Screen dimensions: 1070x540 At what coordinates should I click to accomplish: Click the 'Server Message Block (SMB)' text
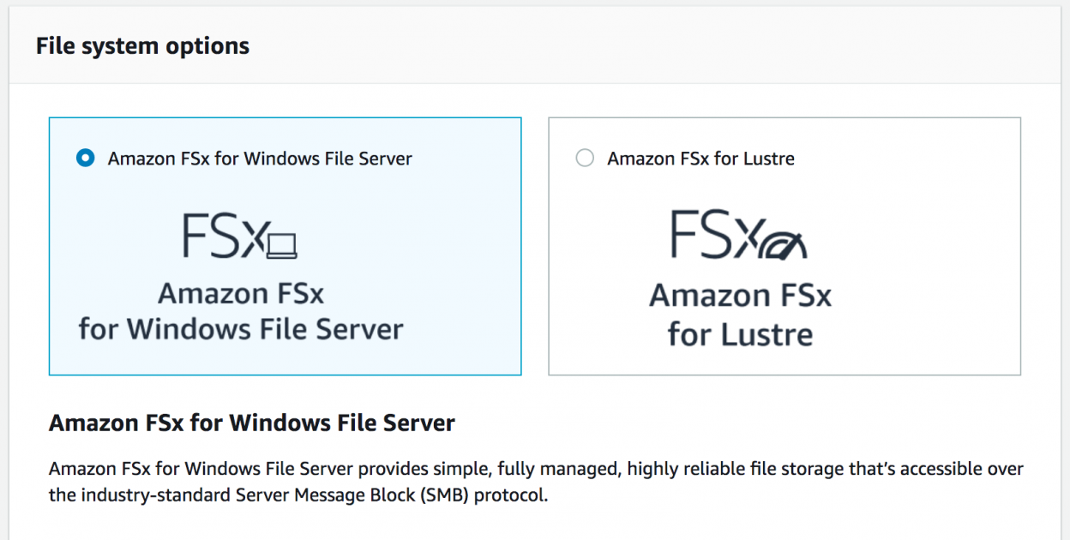pyautogui.click(x=346, y=493)
